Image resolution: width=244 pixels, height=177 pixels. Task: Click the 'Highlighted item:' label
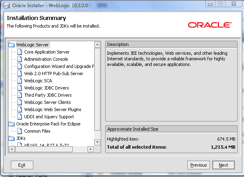coord(123,139)
